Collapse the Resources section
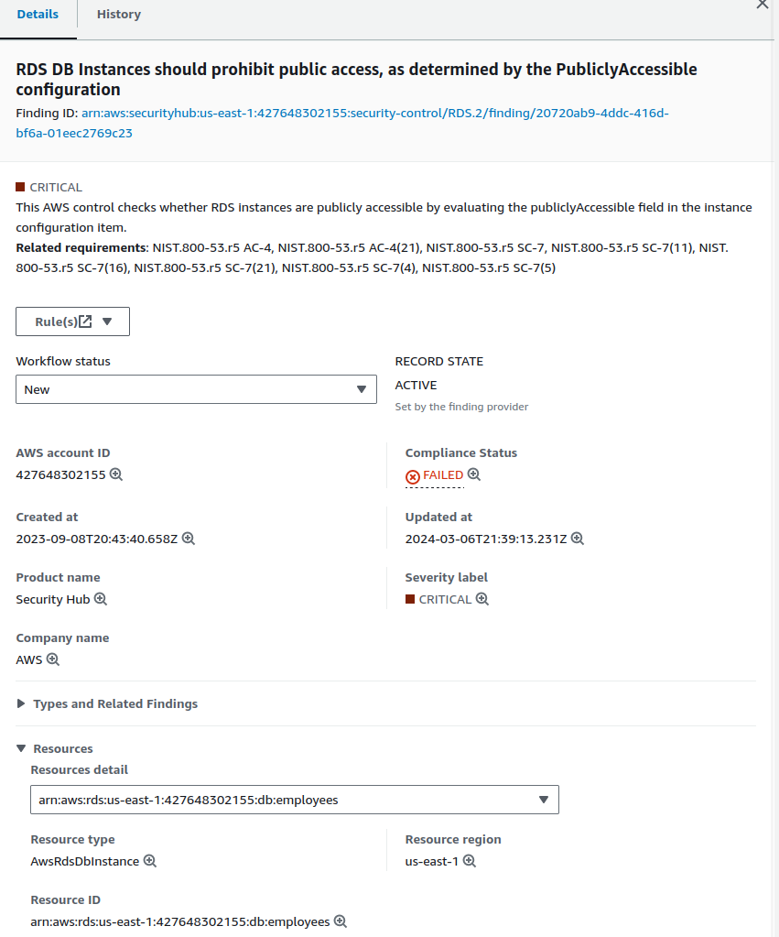Screen dimensions: 779x937 [62, 748]
